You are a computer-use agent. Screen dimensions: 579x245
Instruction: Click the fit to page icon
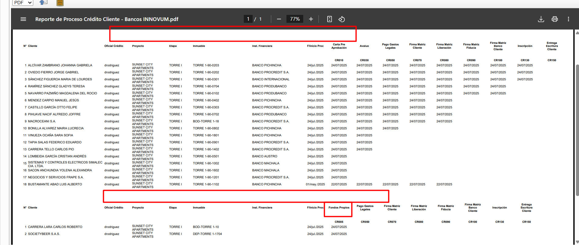[329, 19]
